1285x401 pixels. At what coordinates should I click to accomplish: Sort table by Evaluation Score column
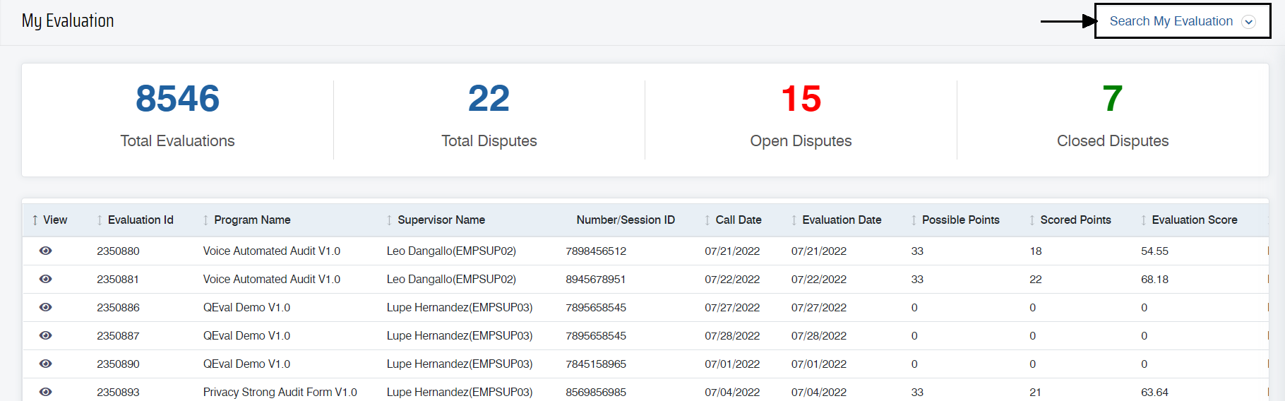(1189, 220)
